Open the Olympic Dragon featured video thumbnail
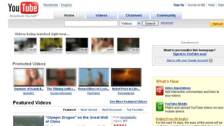This screenshot has height=126, width=224. click(29, 121)
